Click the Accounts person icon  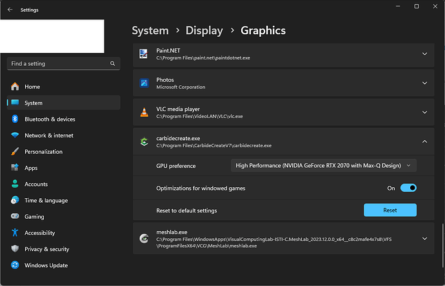point(15,184)
